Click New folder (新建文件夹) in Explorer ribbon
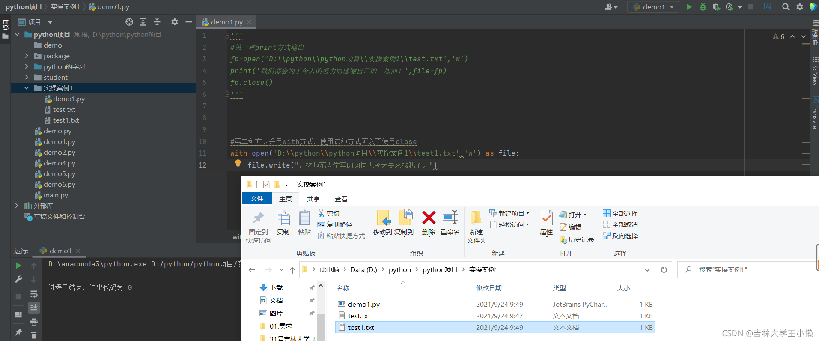The width and height of the screenshot is (819, 341). [477, 227]
